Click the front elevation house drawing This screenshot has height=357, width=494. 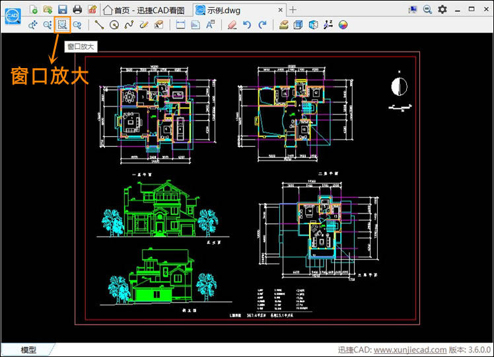163,210
